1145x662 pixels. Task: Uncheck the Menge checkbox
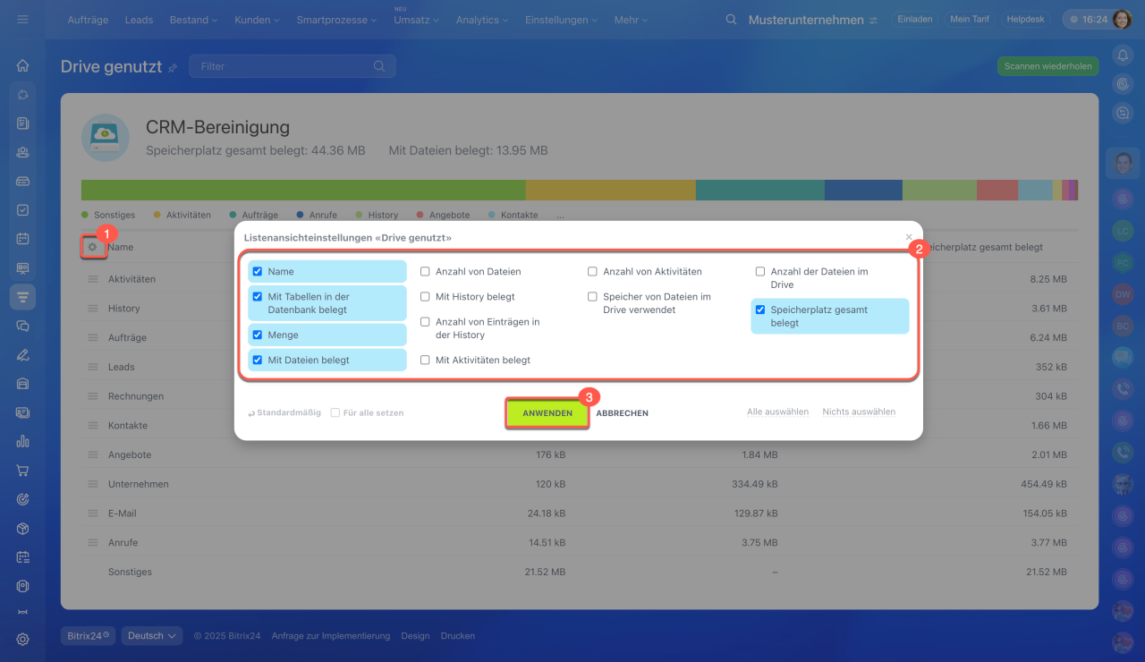[258, 335]
